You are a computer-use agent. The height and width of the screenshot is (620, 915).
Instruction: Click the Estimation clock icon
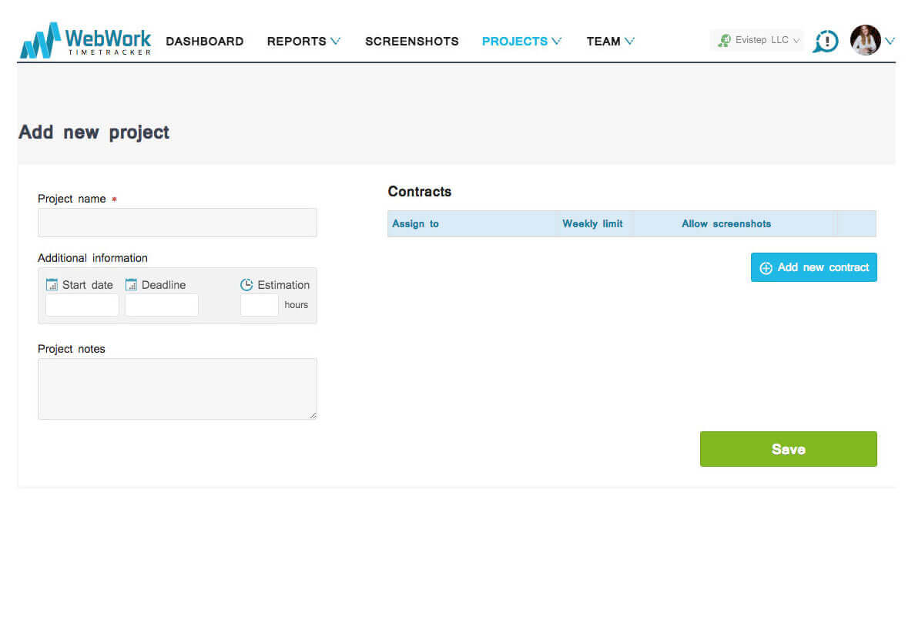pos(246,285)
